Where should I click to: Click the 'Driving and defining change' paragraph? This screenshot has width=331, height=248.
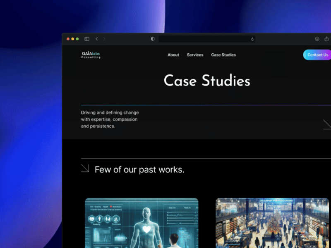pyautogui.click(x=110, y=119)
